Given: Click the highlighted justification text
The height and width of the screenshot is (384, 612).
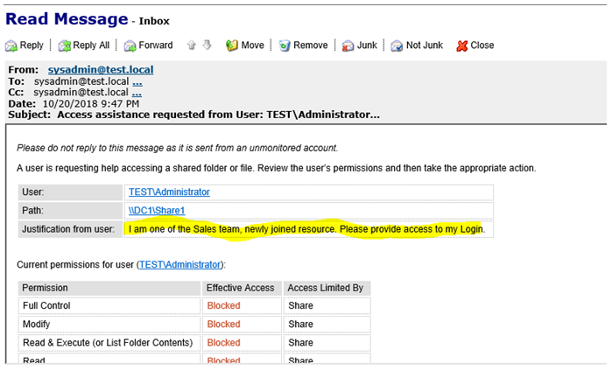Looking at the screenshot, I should click(x=305, y=229).
